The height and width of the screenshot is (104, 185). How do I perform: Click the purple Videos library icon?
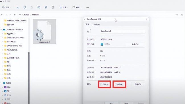(x=5, y=87)
